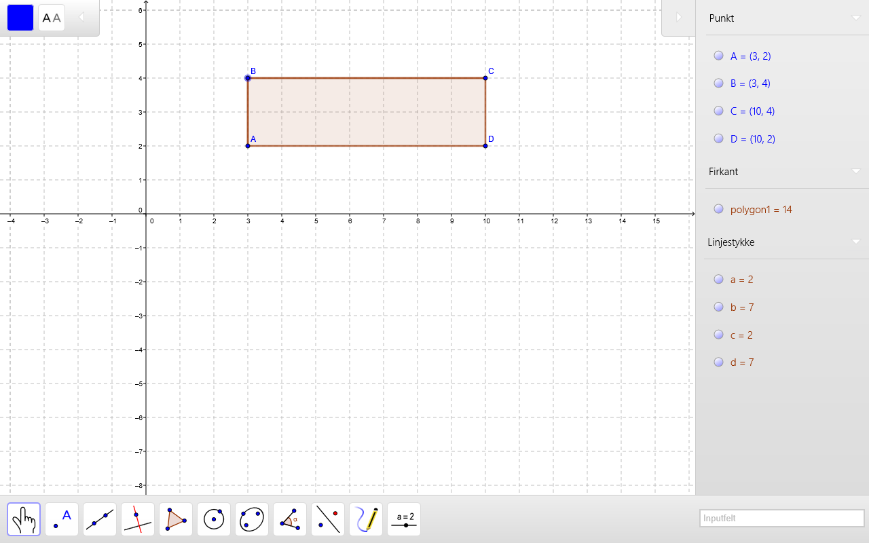Click the Inputfelt text box
The image size is (869, 543).
[782, 519]
